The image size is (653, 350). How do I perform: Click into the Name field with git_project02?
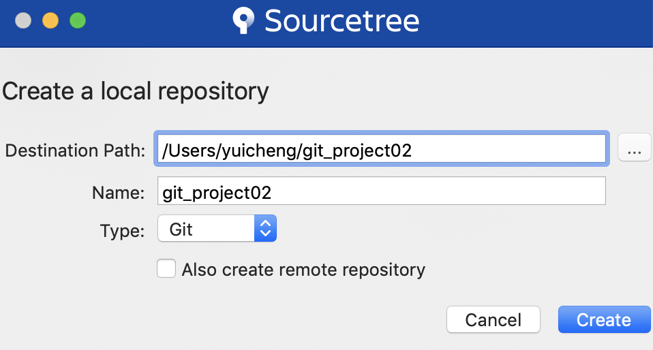(382, 191)
